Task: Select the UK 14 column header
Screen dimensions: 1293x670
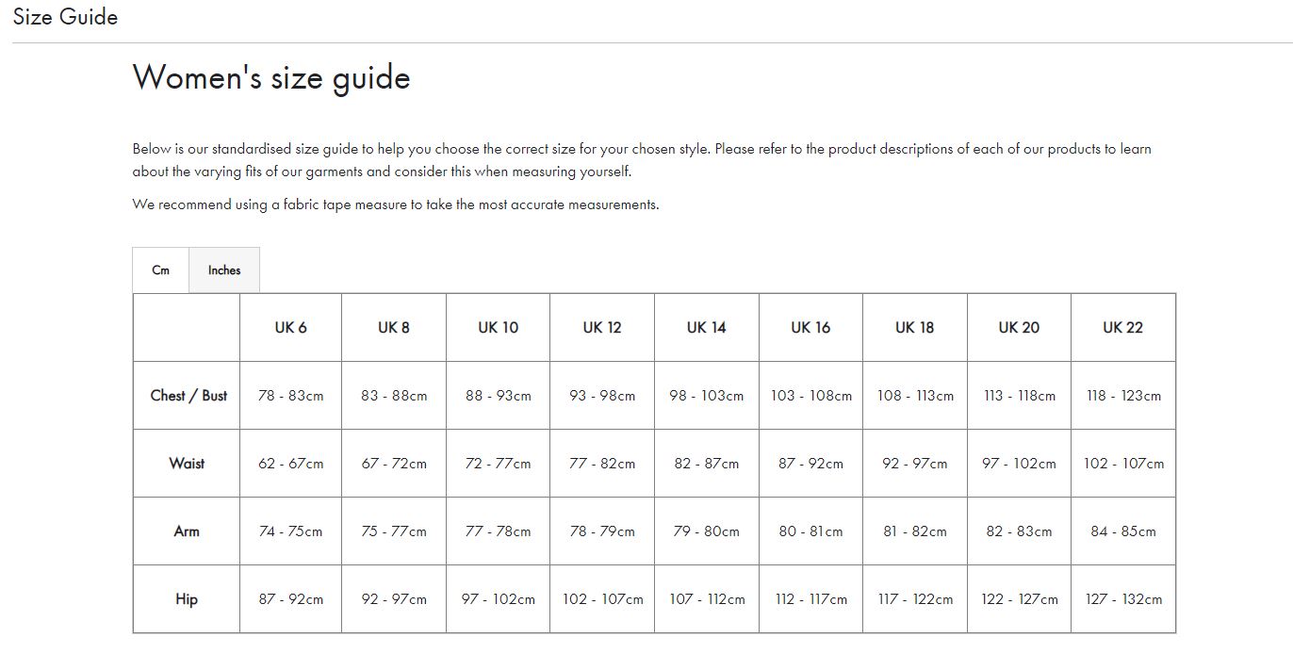Action: tap(706, 327)
